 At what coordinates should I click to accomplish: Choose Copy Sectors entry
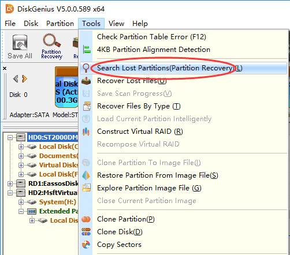(183, 245)
